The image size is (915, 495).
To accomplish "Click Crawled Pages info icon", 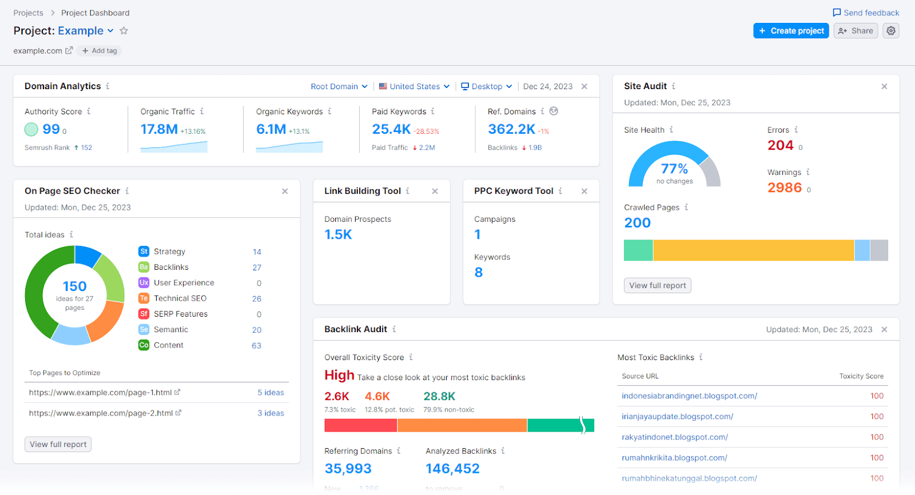I will (x=686, y=207).
